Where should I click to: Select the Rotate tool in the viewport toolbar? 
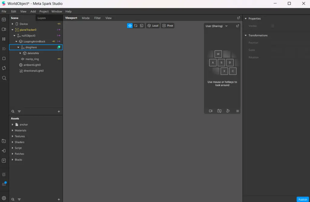[136, 25]
